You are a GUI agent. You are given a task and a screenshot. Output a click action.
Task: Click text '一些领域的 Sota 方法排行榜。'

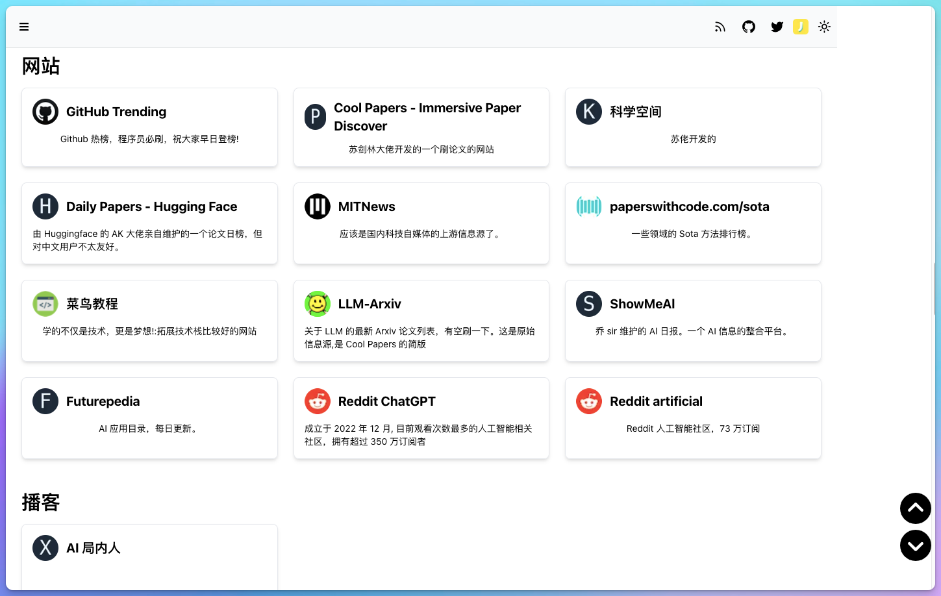pos(694,234)
